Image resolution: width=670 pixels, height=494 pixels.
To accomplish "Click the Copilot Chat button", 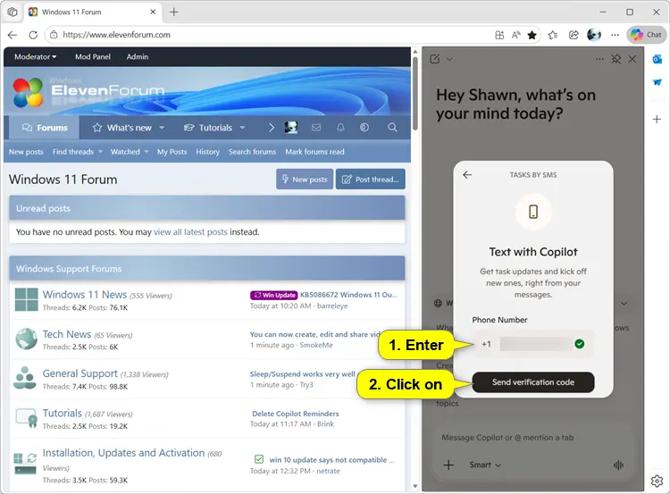I will pos(647,35).
